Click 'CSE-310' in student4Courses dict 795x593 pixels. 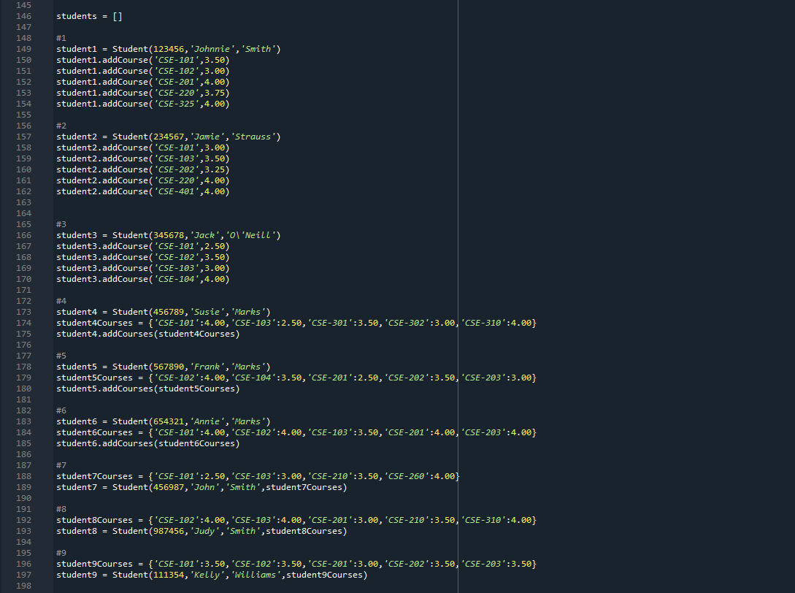click(x=483, y=323)
